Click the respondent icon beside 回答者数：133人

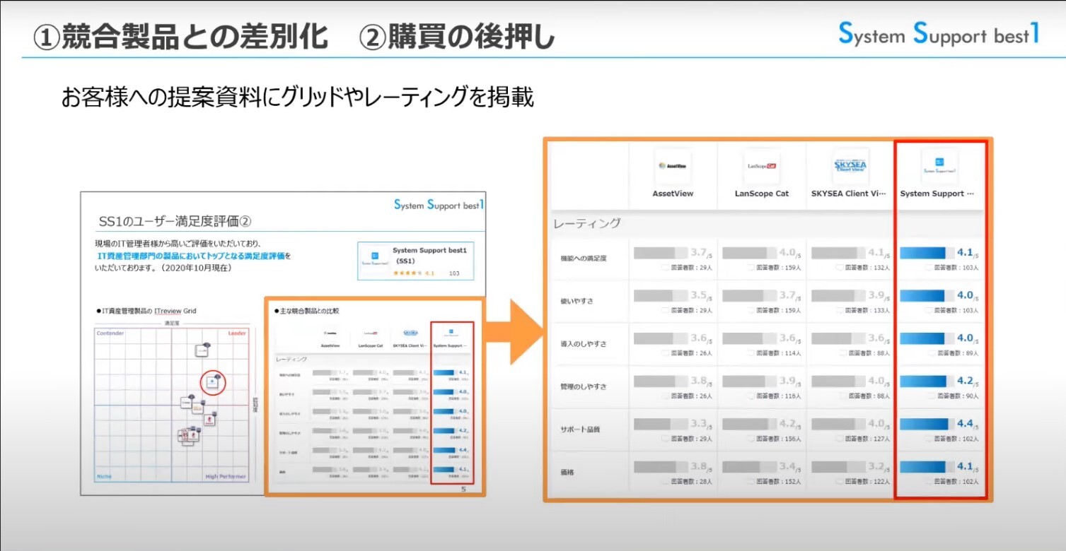(x=841, y=310)
